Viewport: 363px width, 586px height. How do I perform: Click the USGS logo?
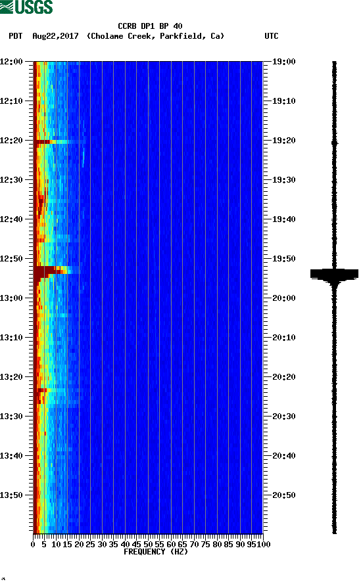pos(26,7)
